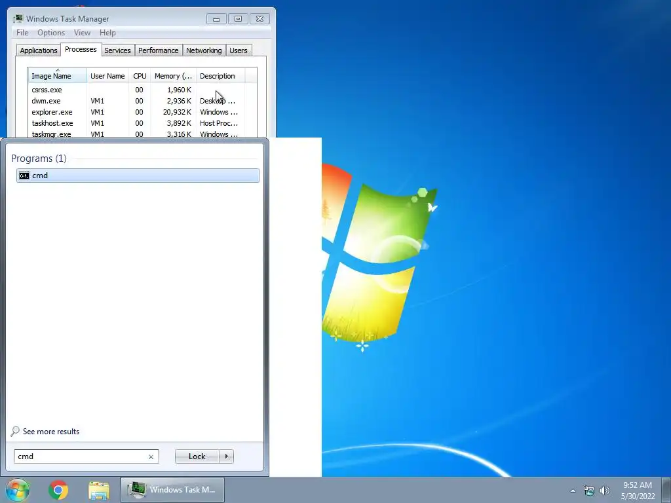The image size is (671, 503).
Task: Click the Windows Start orb
Action: pos(18,490)
